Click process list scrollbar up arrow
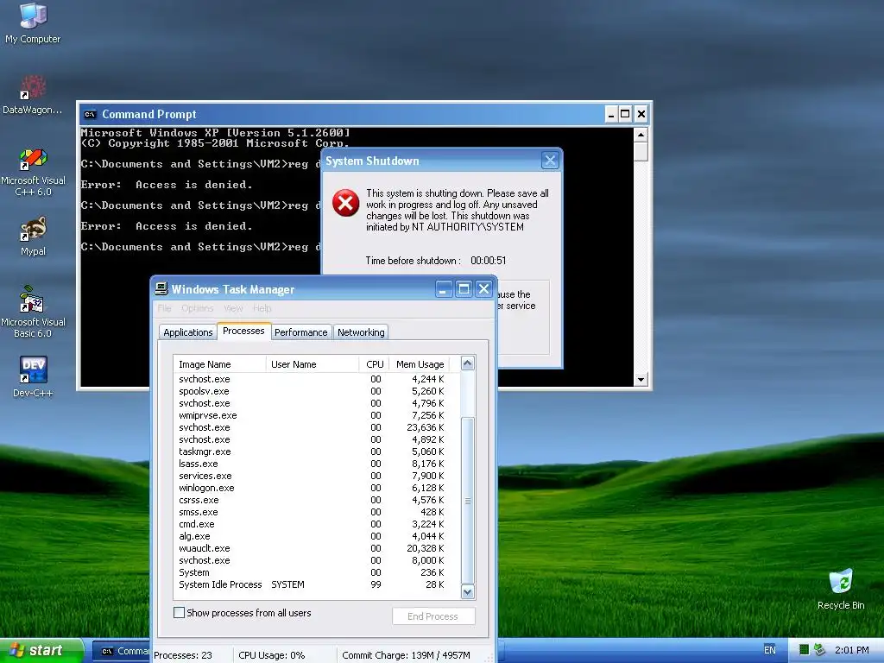The width and height of the screenshot is (884, 663). [x=467, y=363]
